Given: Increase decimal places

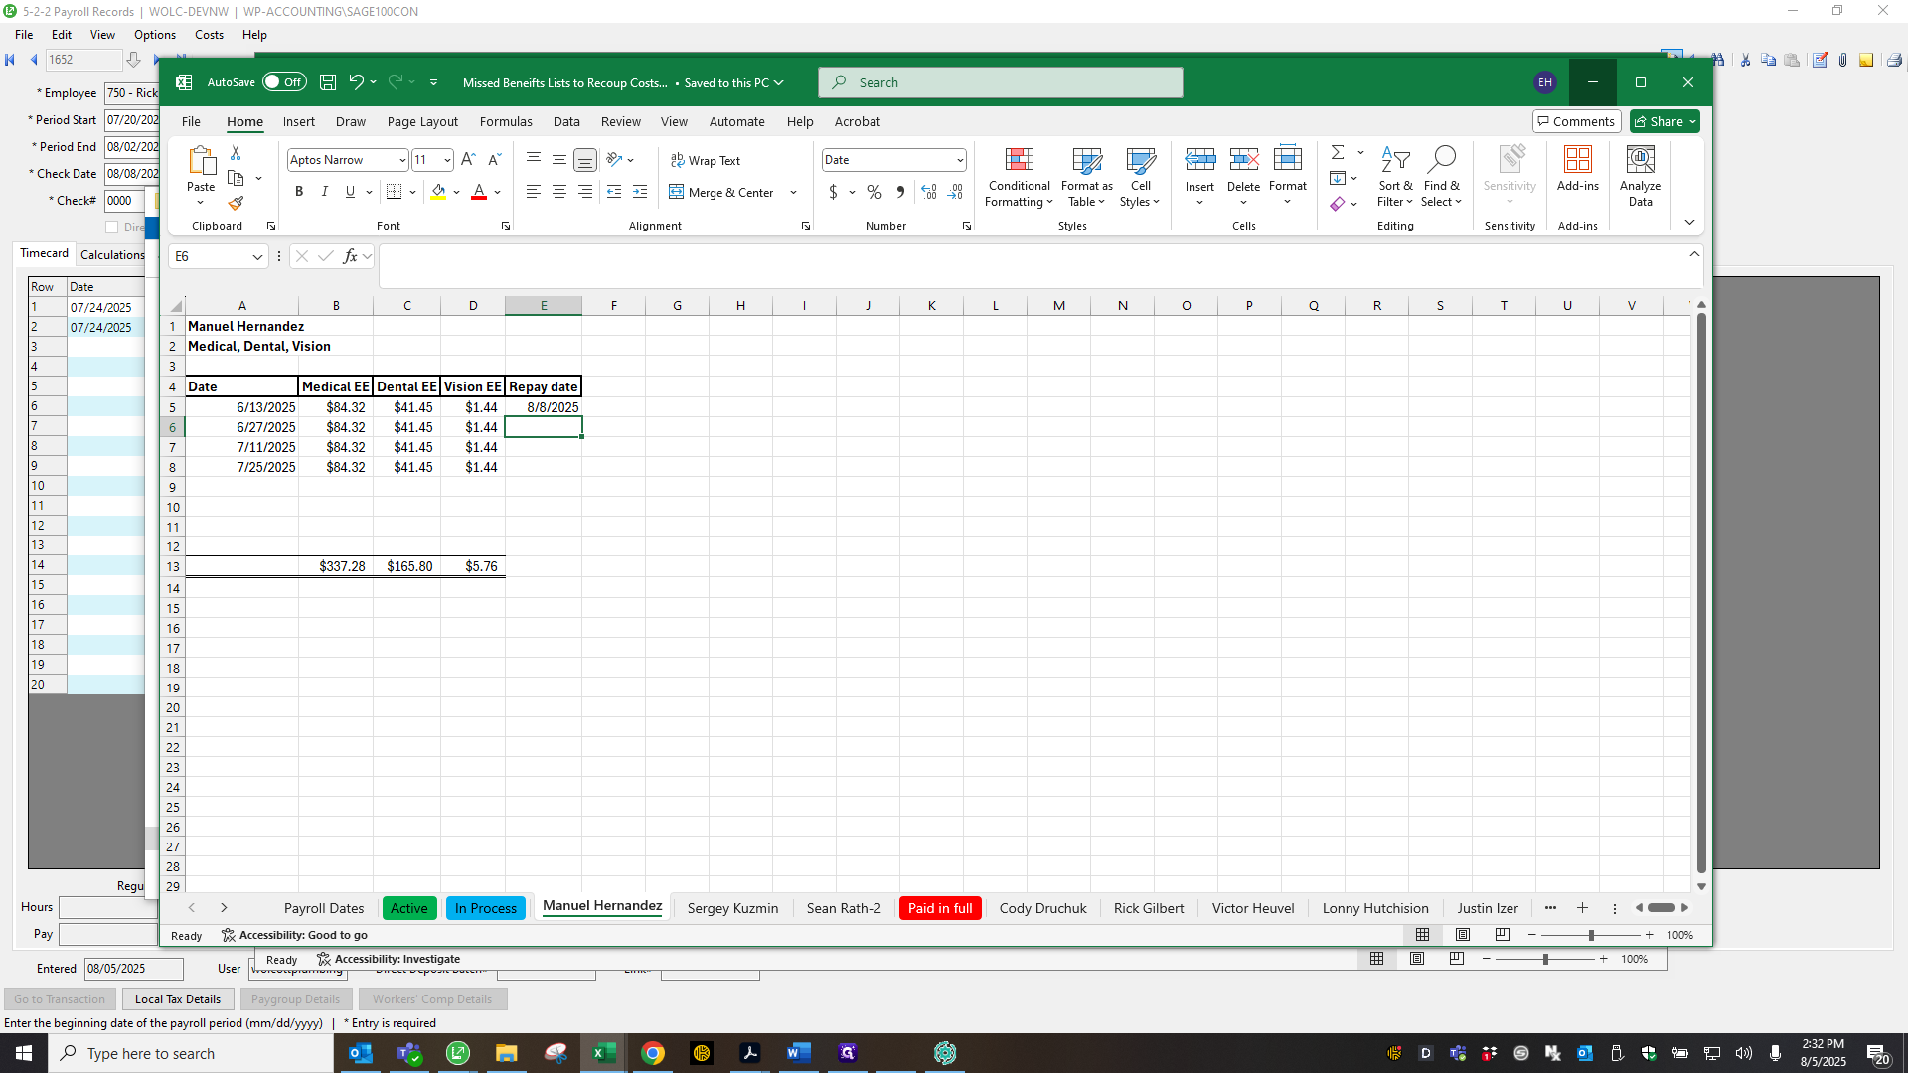Looking at the screenshot, I should [x=929, y=192].
